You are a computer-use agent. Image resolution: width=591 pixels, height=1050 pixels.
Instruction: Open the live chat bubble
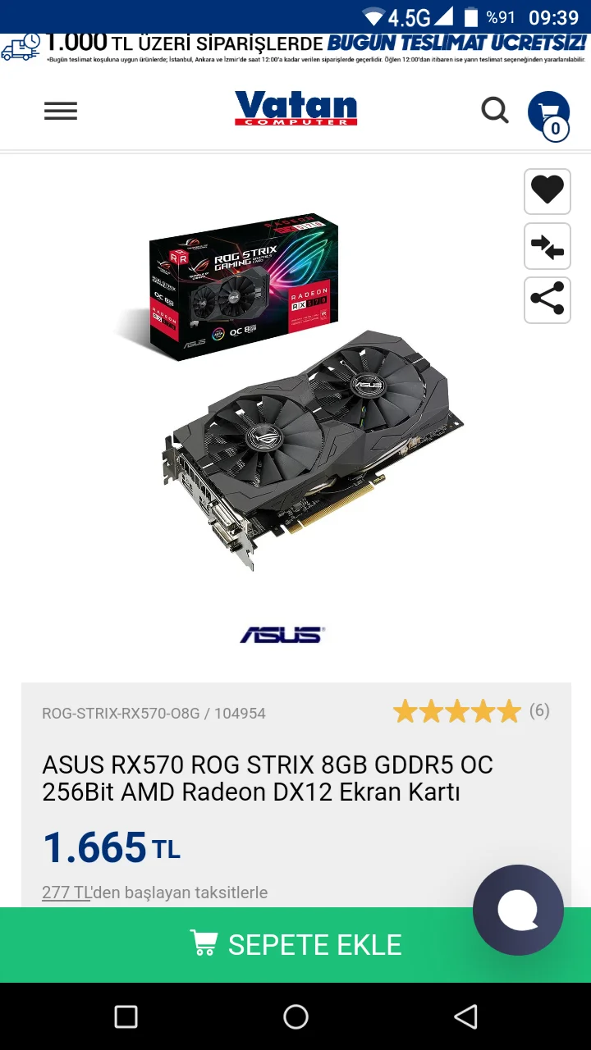coord(518,910)
